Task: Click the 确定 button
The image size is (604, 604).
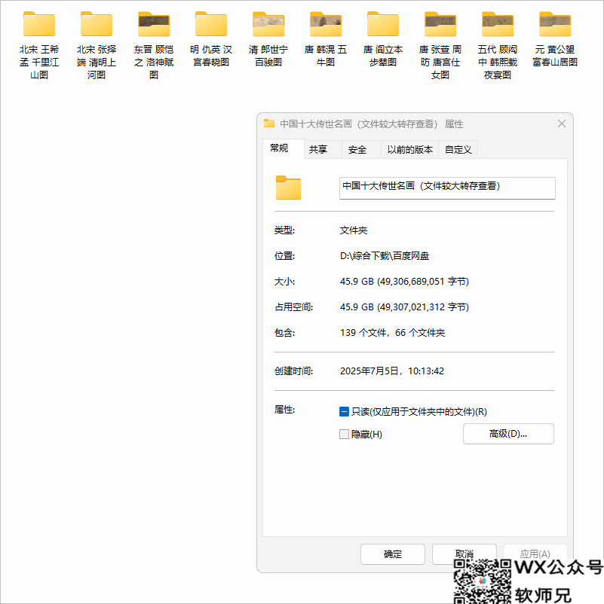Action: pos(393,554)
